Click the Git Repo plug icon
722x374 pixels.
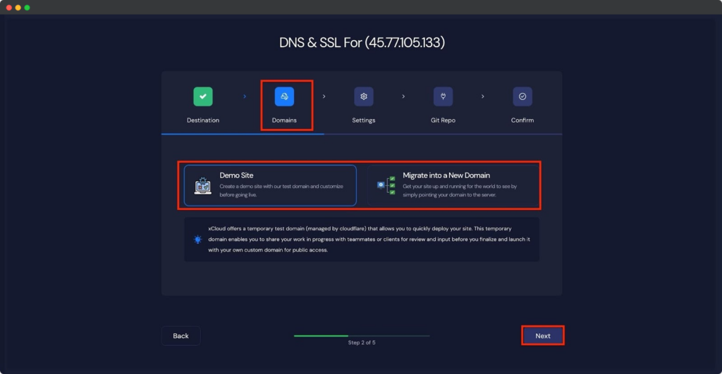coord(443,96)
